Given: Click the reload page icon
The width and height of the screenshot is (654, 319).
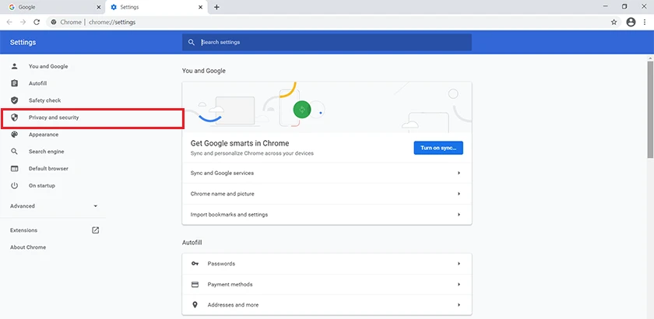Looking at the screenshot, I should (37, 22).
